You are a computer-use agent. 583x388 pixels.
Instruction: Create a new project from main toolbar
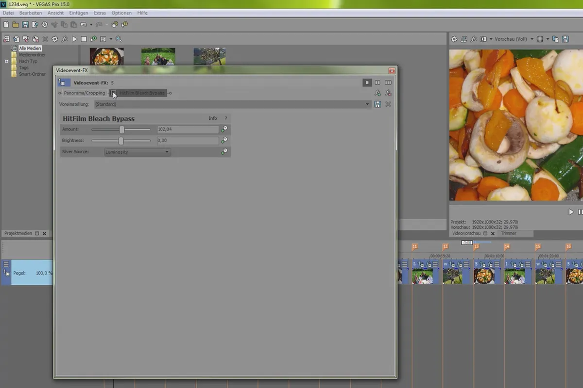(6, 24)
